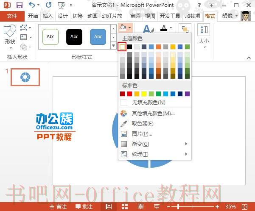This screenshot has width=255, height=211.
Task: Start slideshow from beginning icon in quick access toolbar
Action: (62, 5)
